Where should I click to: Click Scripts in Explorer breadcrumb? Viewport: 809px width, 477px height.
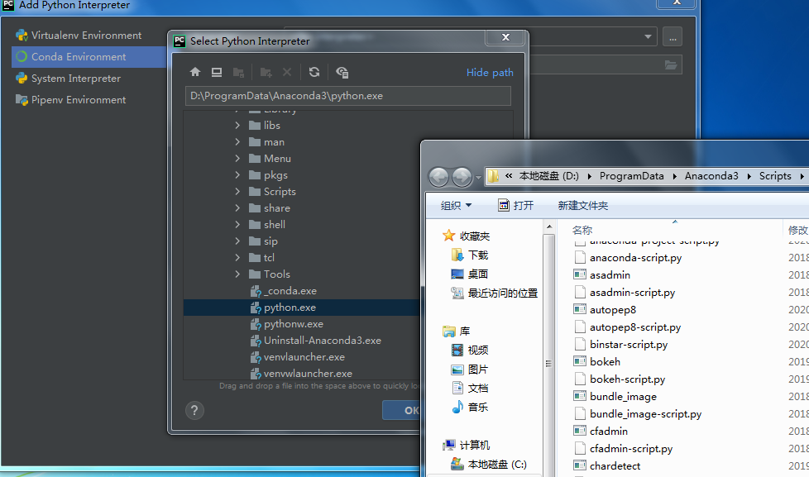coord(775,176)
